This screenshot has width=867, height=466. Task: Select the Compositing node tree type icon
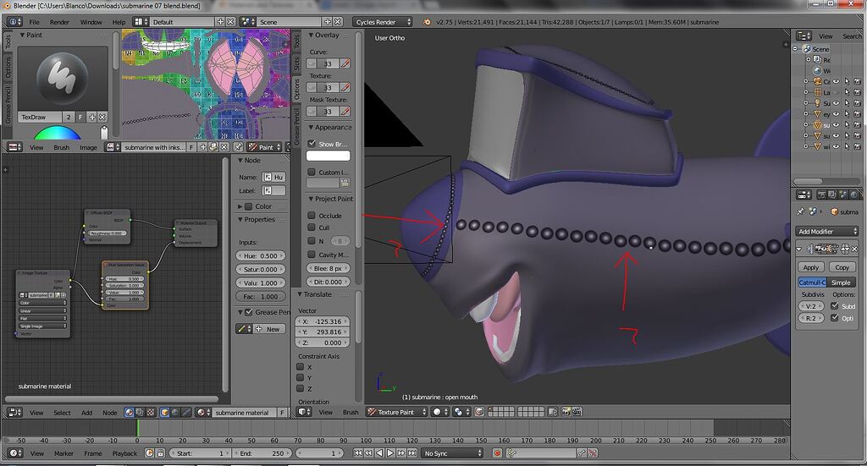coord(140,413)
